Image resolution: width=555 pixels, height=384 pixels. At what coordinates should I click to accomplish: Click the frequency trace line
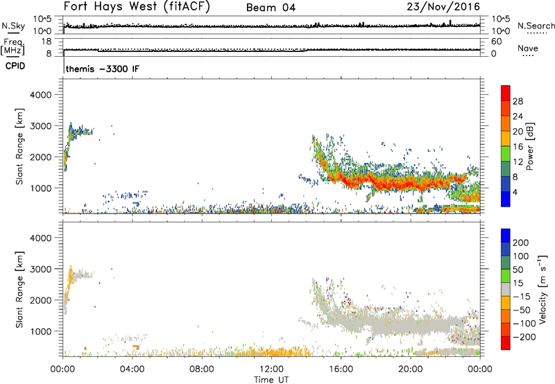click(x=271, y=51)
